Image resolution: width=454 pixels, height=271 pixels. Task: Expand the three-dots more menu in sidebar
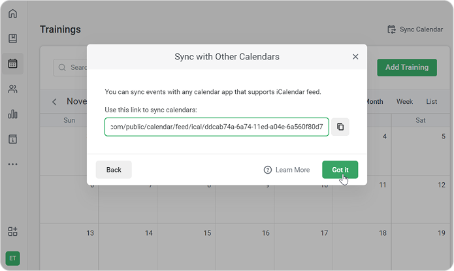click(x=12, y=164)
